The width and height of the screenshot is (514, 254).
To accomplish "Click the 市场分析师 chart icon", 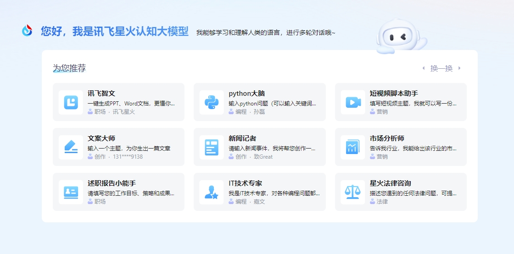I will click(352, 147).
